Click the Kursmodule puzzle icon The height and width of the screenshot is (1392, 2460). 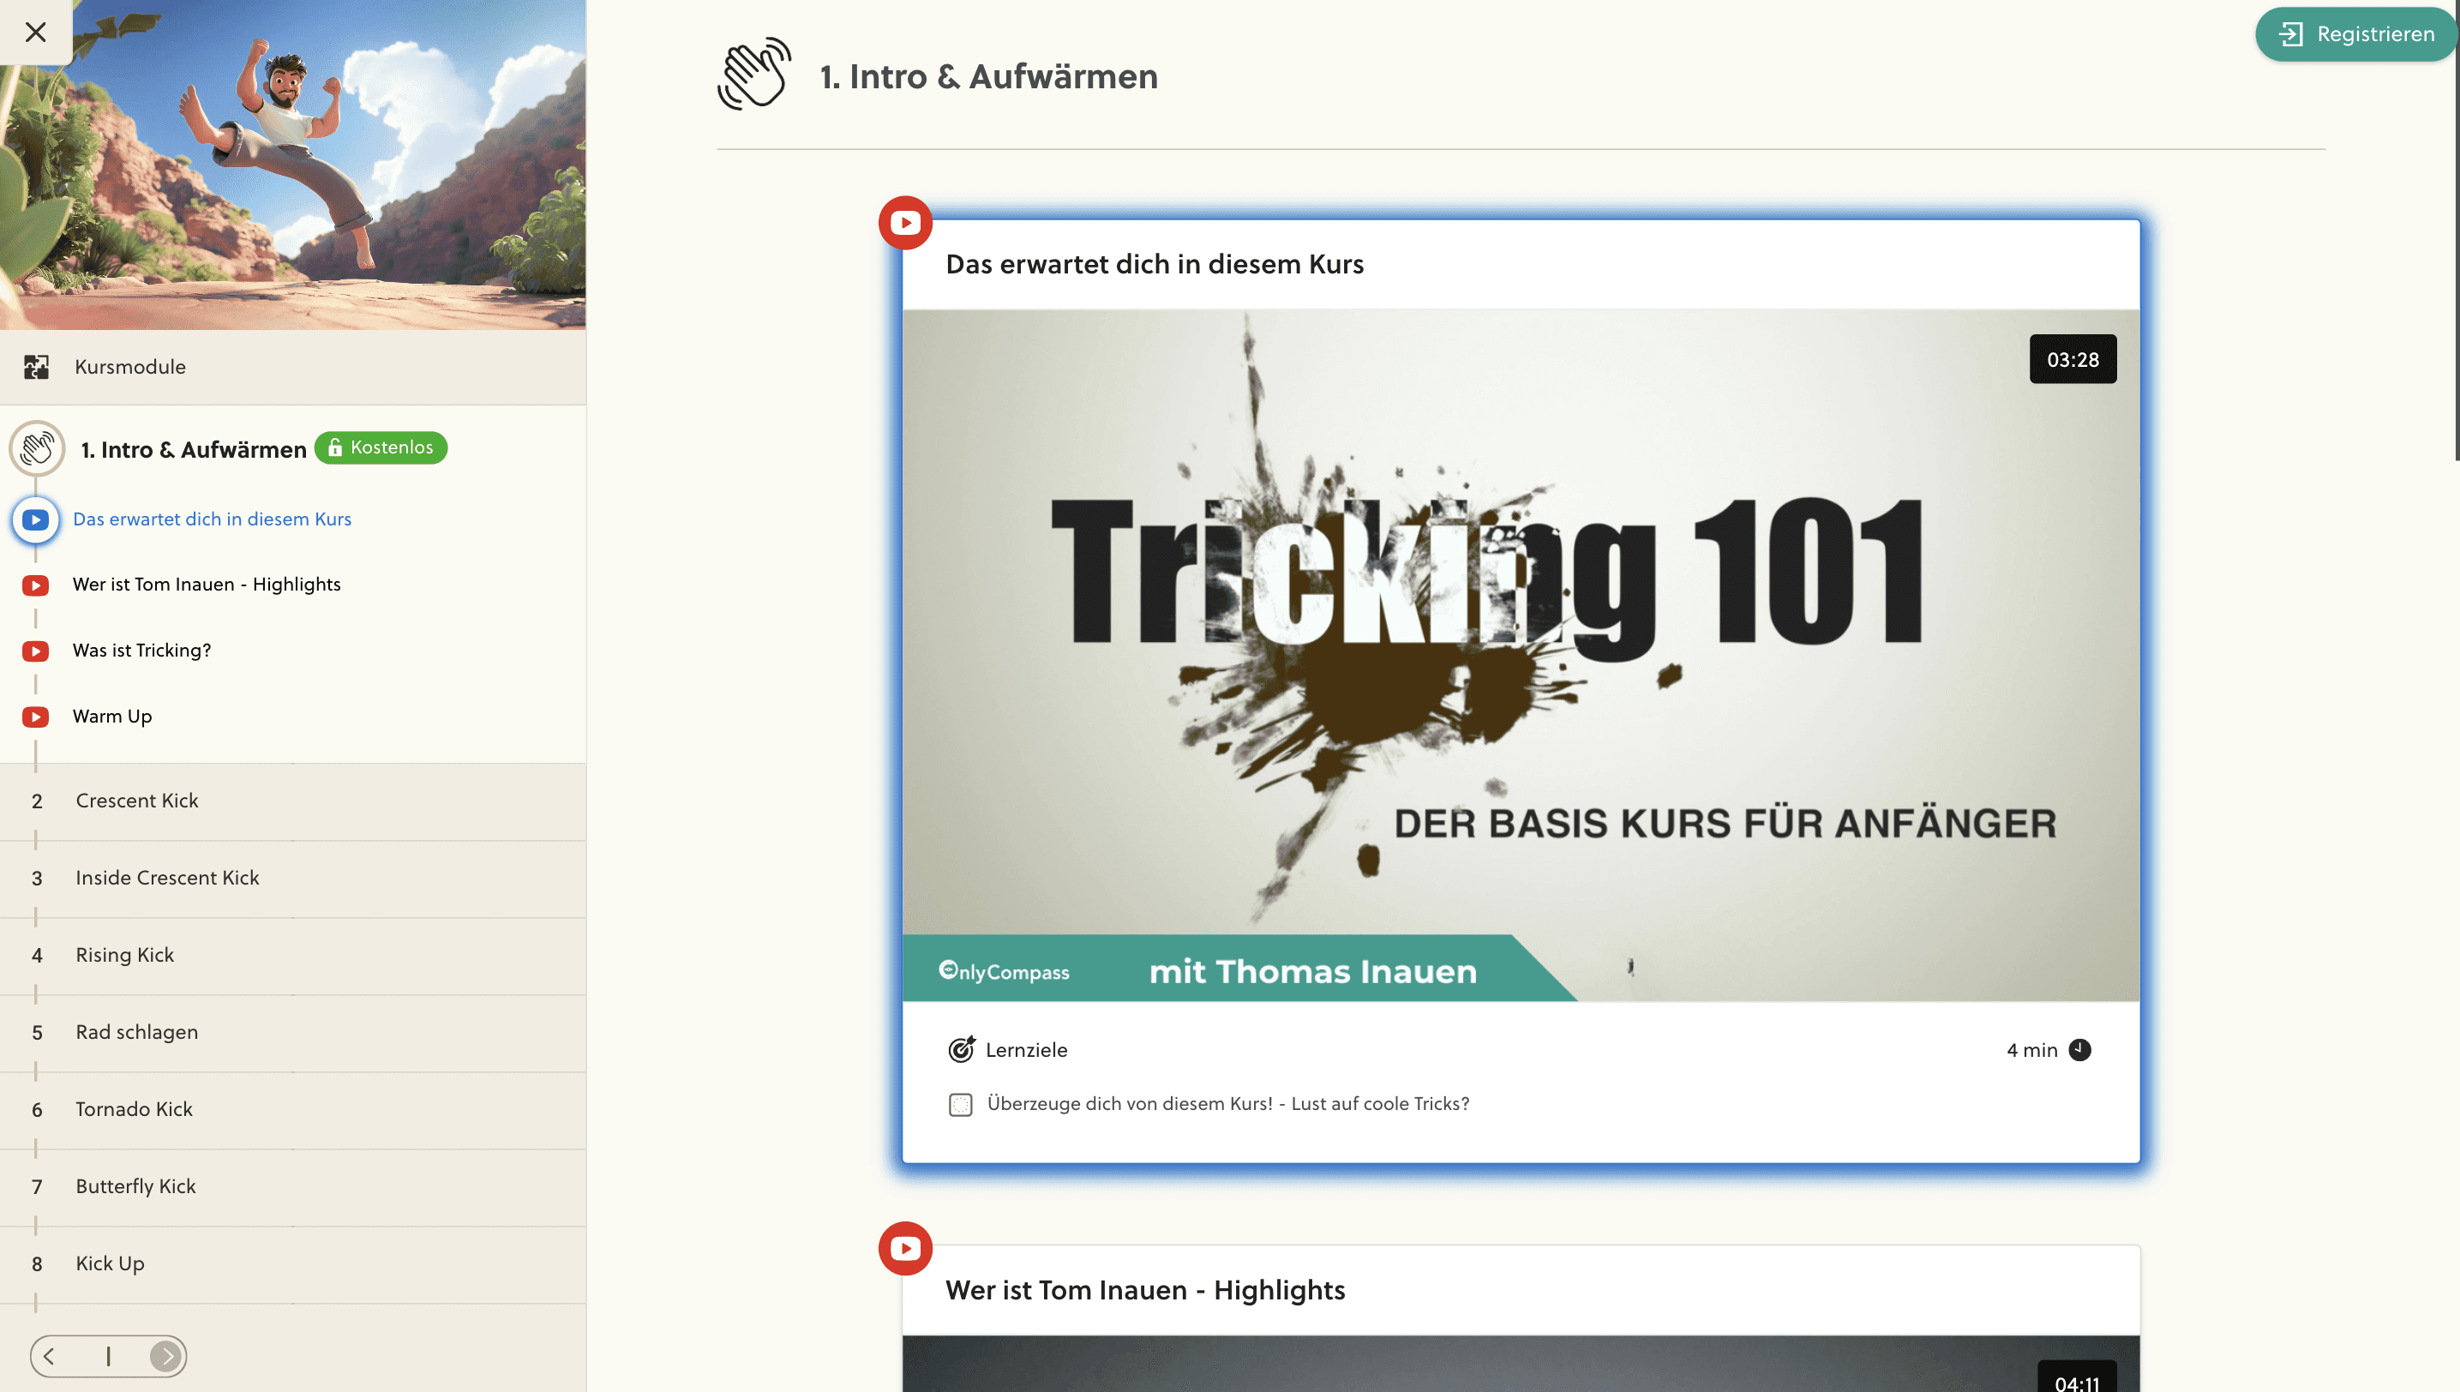36,367
